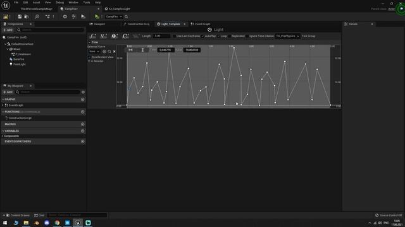Add a Float track to timeline
This screenshot has height=227, width=405.
(x=92, y=36)
